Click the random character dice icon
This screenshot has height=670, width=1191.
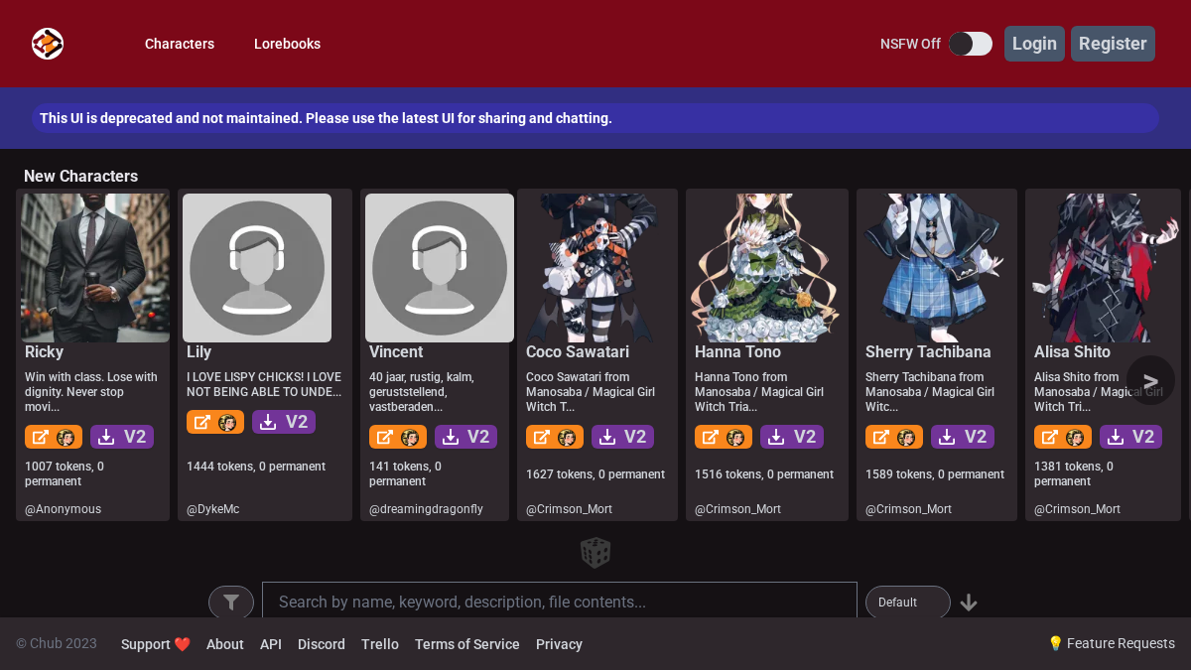pyautogui.click(x=595, y=553)
